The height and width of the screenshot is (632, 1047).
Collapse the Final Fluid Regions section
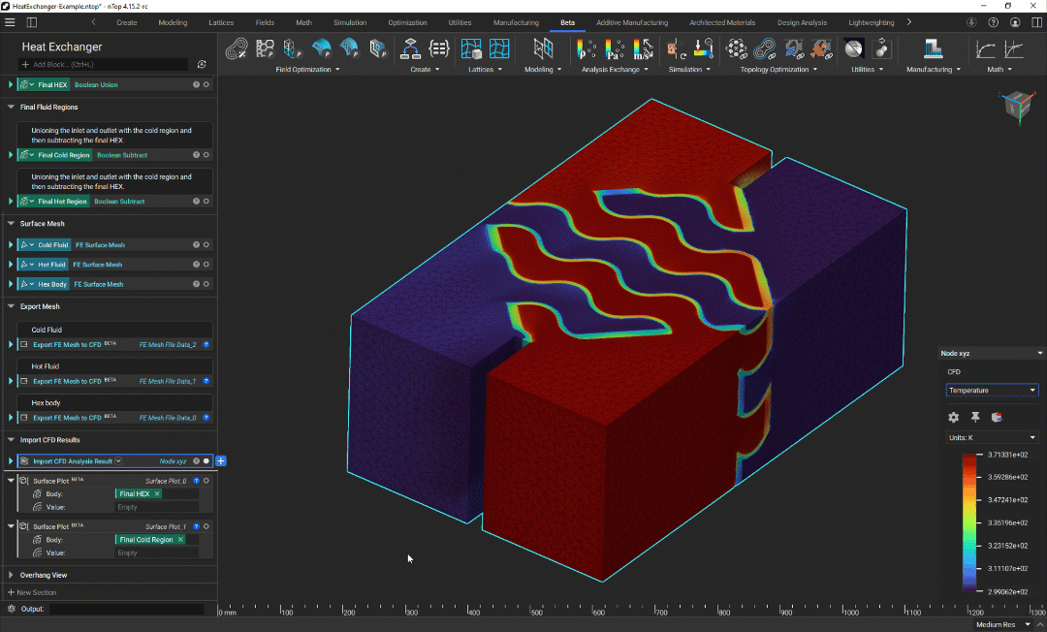point(11,107)
